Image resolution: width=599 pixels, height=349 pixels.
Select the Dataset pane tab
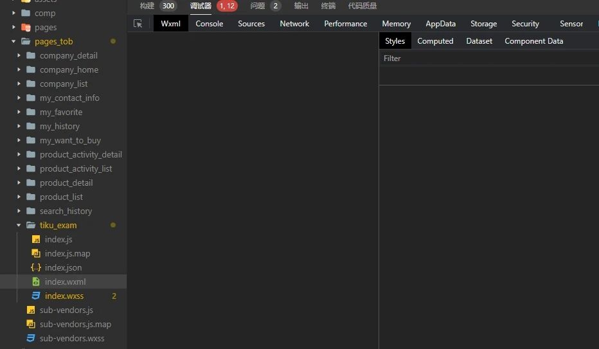click(x=479, y=41)
